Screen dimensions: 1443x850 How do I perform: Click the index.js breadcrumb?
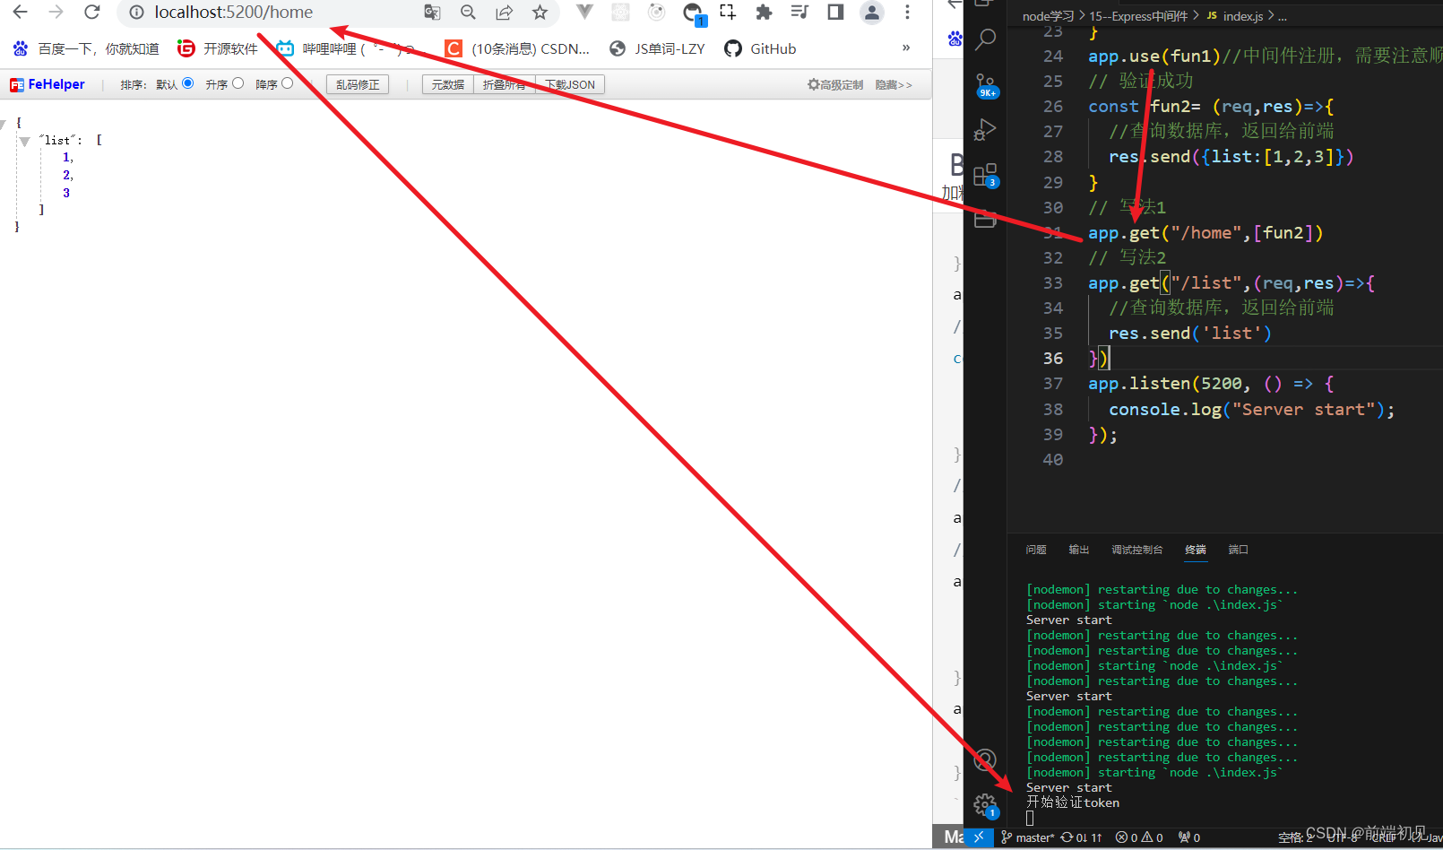tap(1235, 16)
